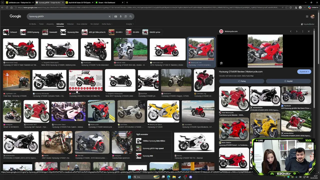Open the Google account avatar

click(312, 16)
